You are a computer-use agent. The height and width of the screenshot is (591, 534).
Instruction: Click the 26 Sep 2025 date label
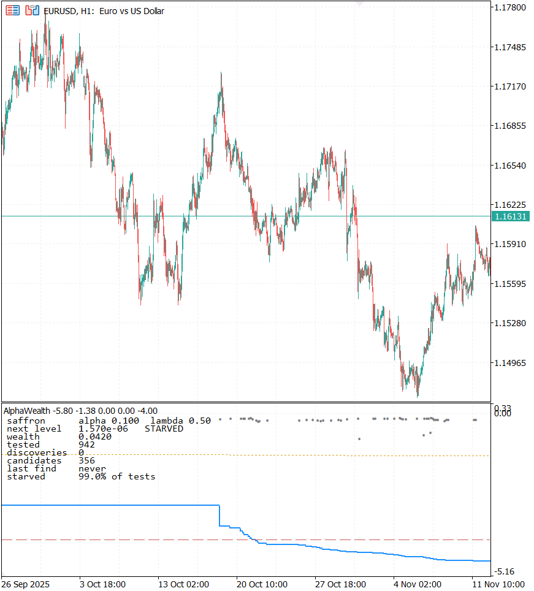click(x=26, y=584)
